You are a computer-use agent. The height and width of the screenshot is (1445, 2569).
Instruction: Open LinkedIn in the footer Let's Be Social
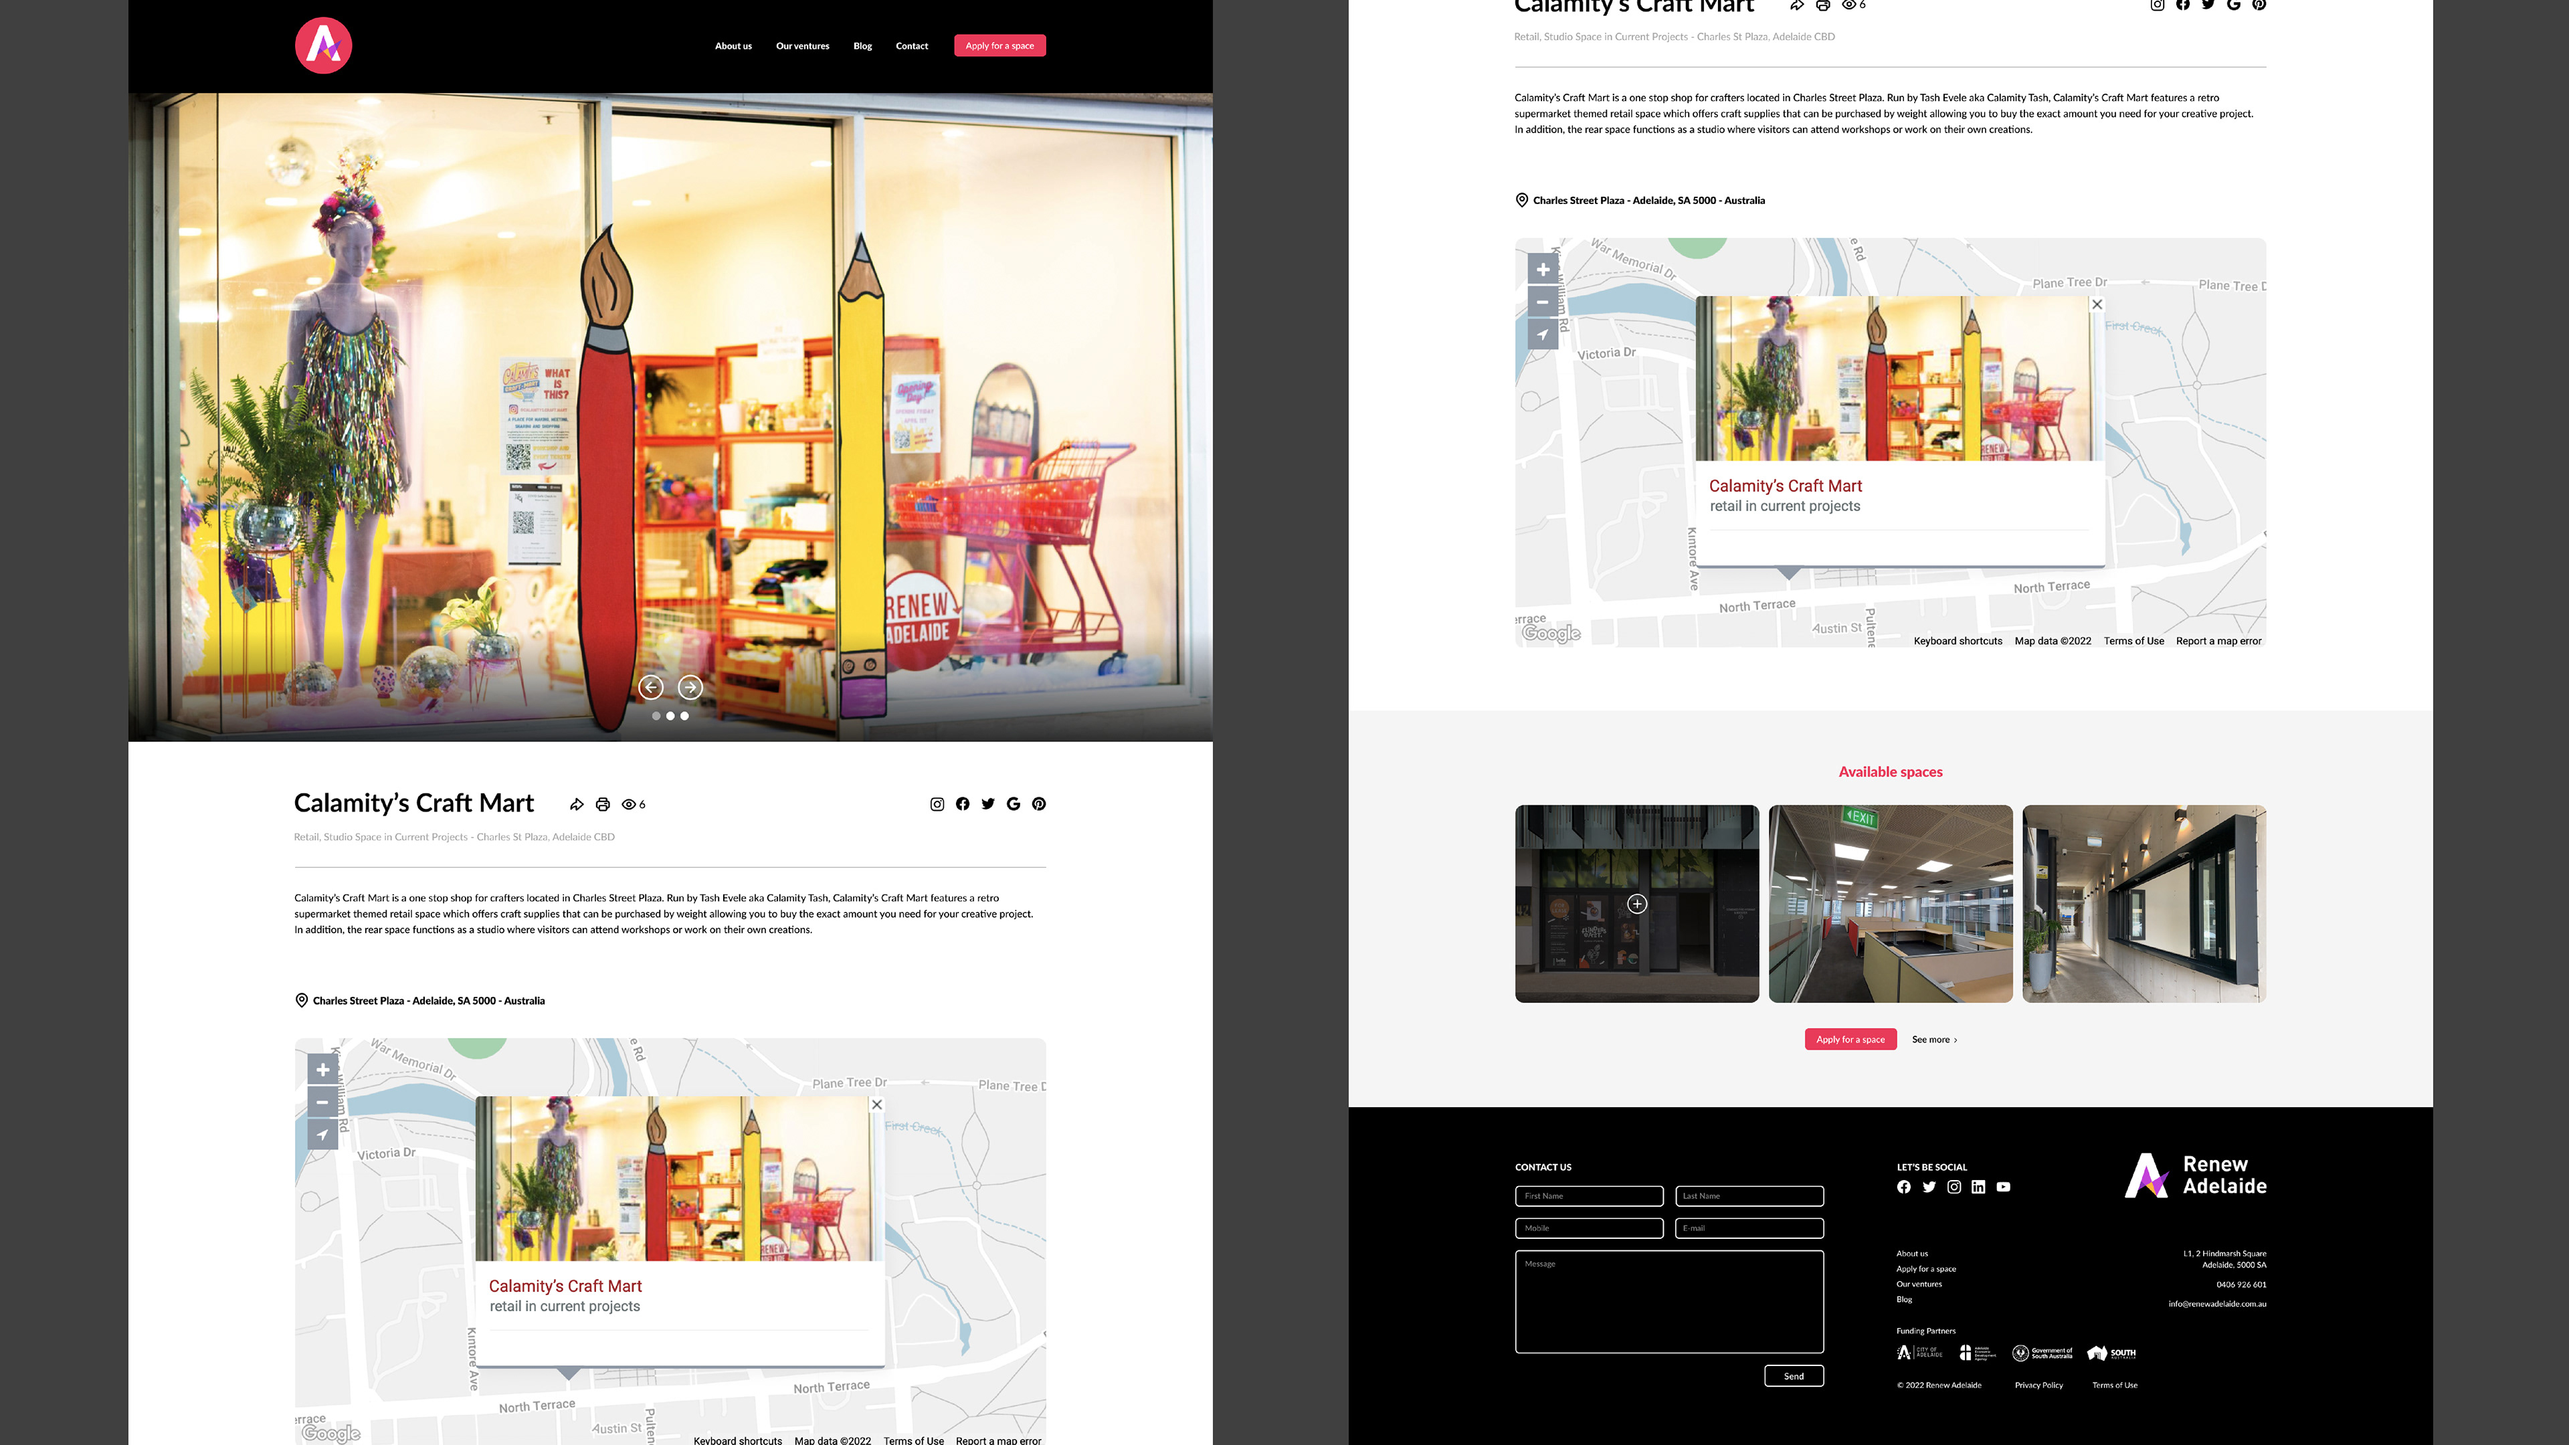[1979, 1187]
